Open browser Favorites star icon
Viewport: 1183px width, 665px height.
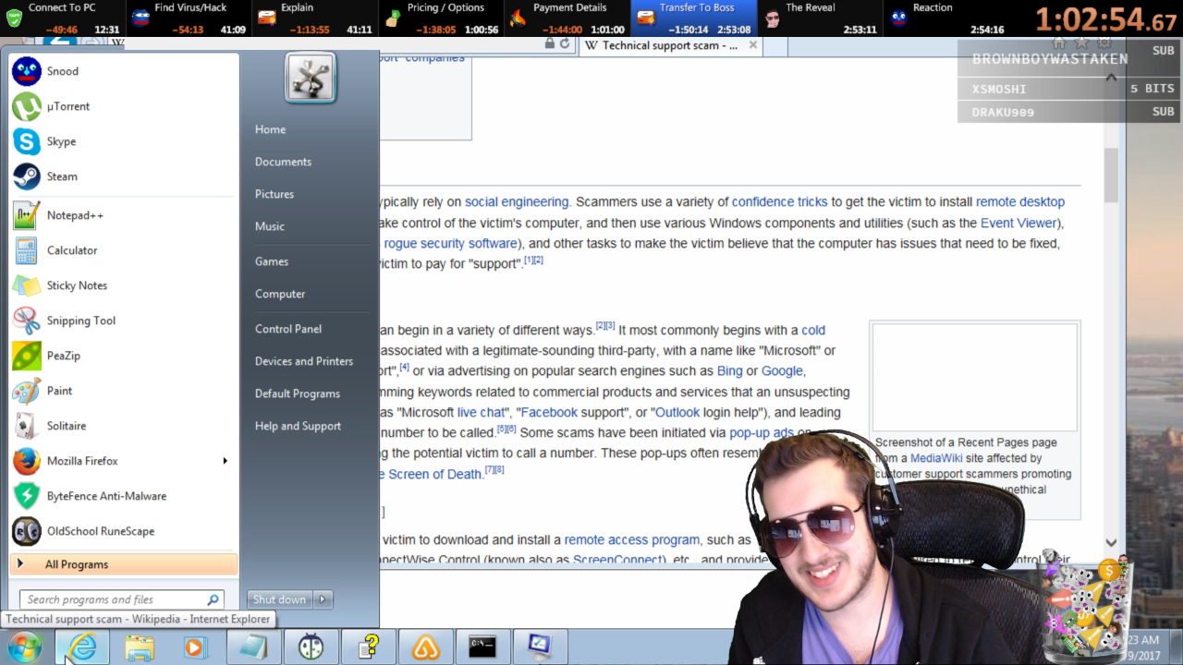point(1081,43)
